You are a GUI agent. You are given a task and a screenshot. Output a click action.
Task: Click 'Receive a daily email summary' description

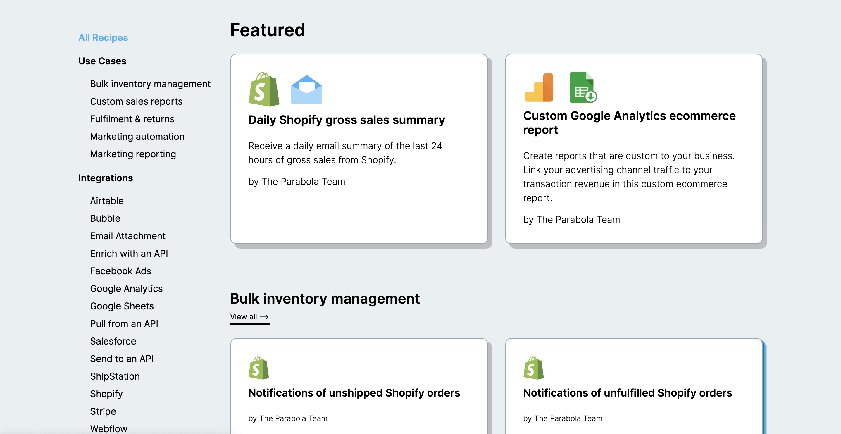345,153
